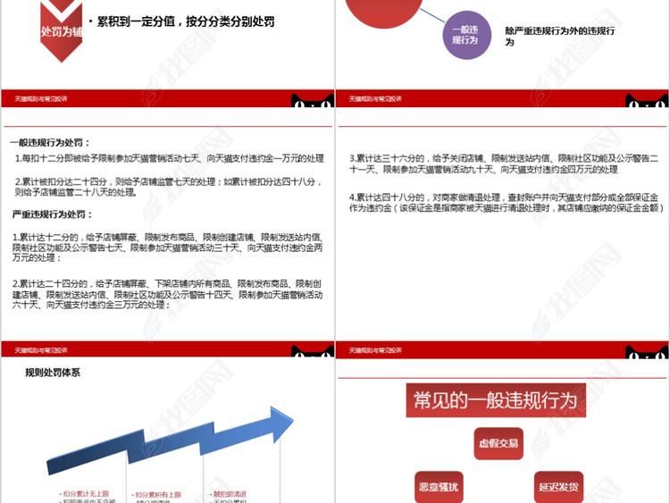Image resolution: width=670 pixels, height=503 pixels.
Task: Click the 虚假交易 red box
Action: click(x=498, y=442)
